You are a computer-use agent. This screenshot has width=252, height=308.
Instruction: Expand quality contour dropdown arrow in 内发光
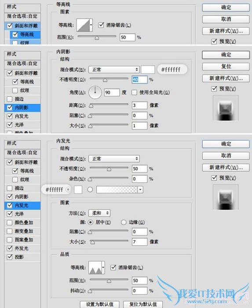coord(103,268)
